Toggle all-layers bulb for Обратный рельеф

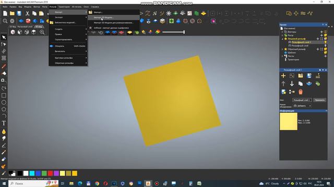click(x=325, y=49)
